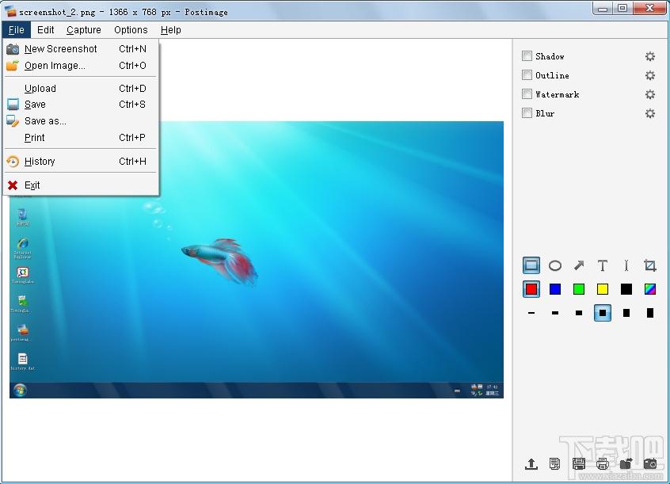Choose Upload from File menu
Screen dimensions: 670x484
coord(81,89)
